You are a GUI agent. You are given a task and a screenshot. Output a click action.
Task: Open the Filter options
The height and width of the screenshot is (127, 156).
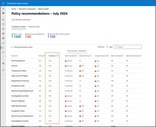(109, 47)
